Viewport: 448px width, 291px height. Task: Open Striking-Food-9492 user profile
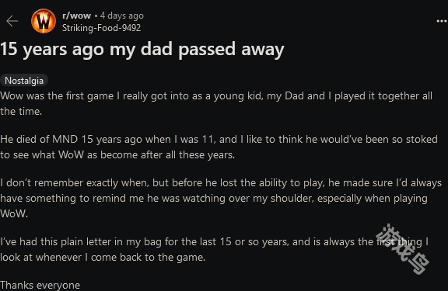click(101, 28)
